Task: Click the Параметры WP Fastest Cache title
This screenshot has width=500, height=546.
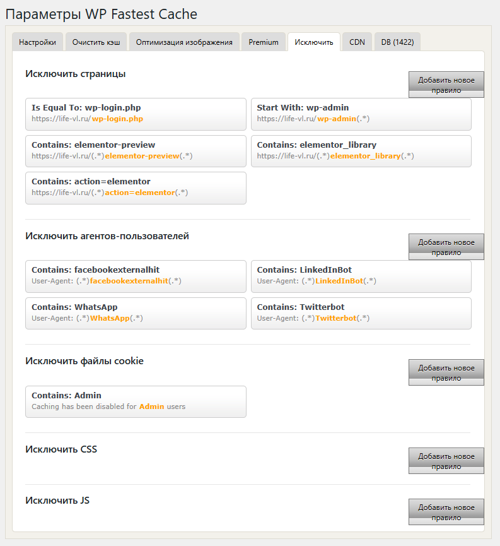Action: [102, 15]
